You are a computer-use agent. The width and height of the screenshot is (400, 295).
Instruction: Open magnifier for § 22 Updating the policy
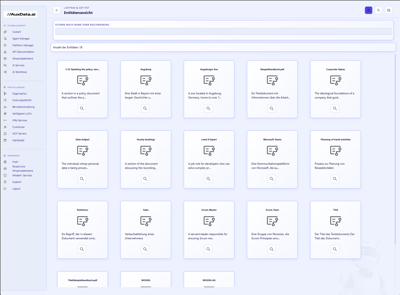pos(82,109)
